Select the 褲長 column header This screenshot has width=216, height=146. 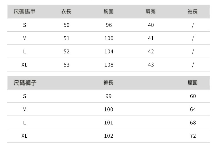tap(108, 83)
